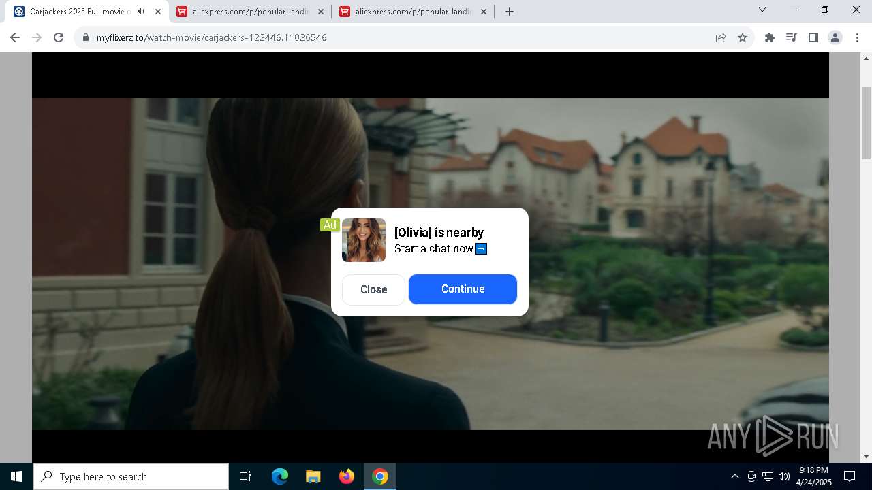This screenshot has width=872, height=490.
Task: Open the media control icon
Action: [x=792, y=37]
